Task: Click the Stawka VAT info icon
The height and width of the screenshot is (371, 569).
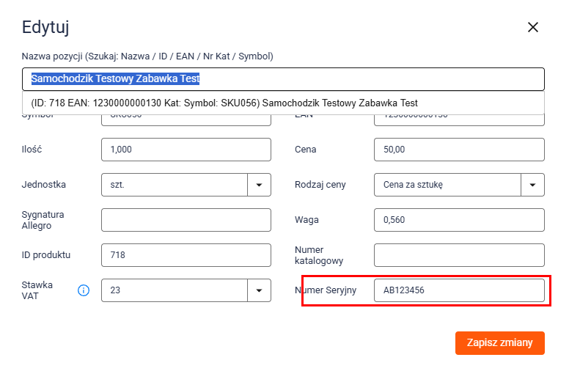Action: 84,290
